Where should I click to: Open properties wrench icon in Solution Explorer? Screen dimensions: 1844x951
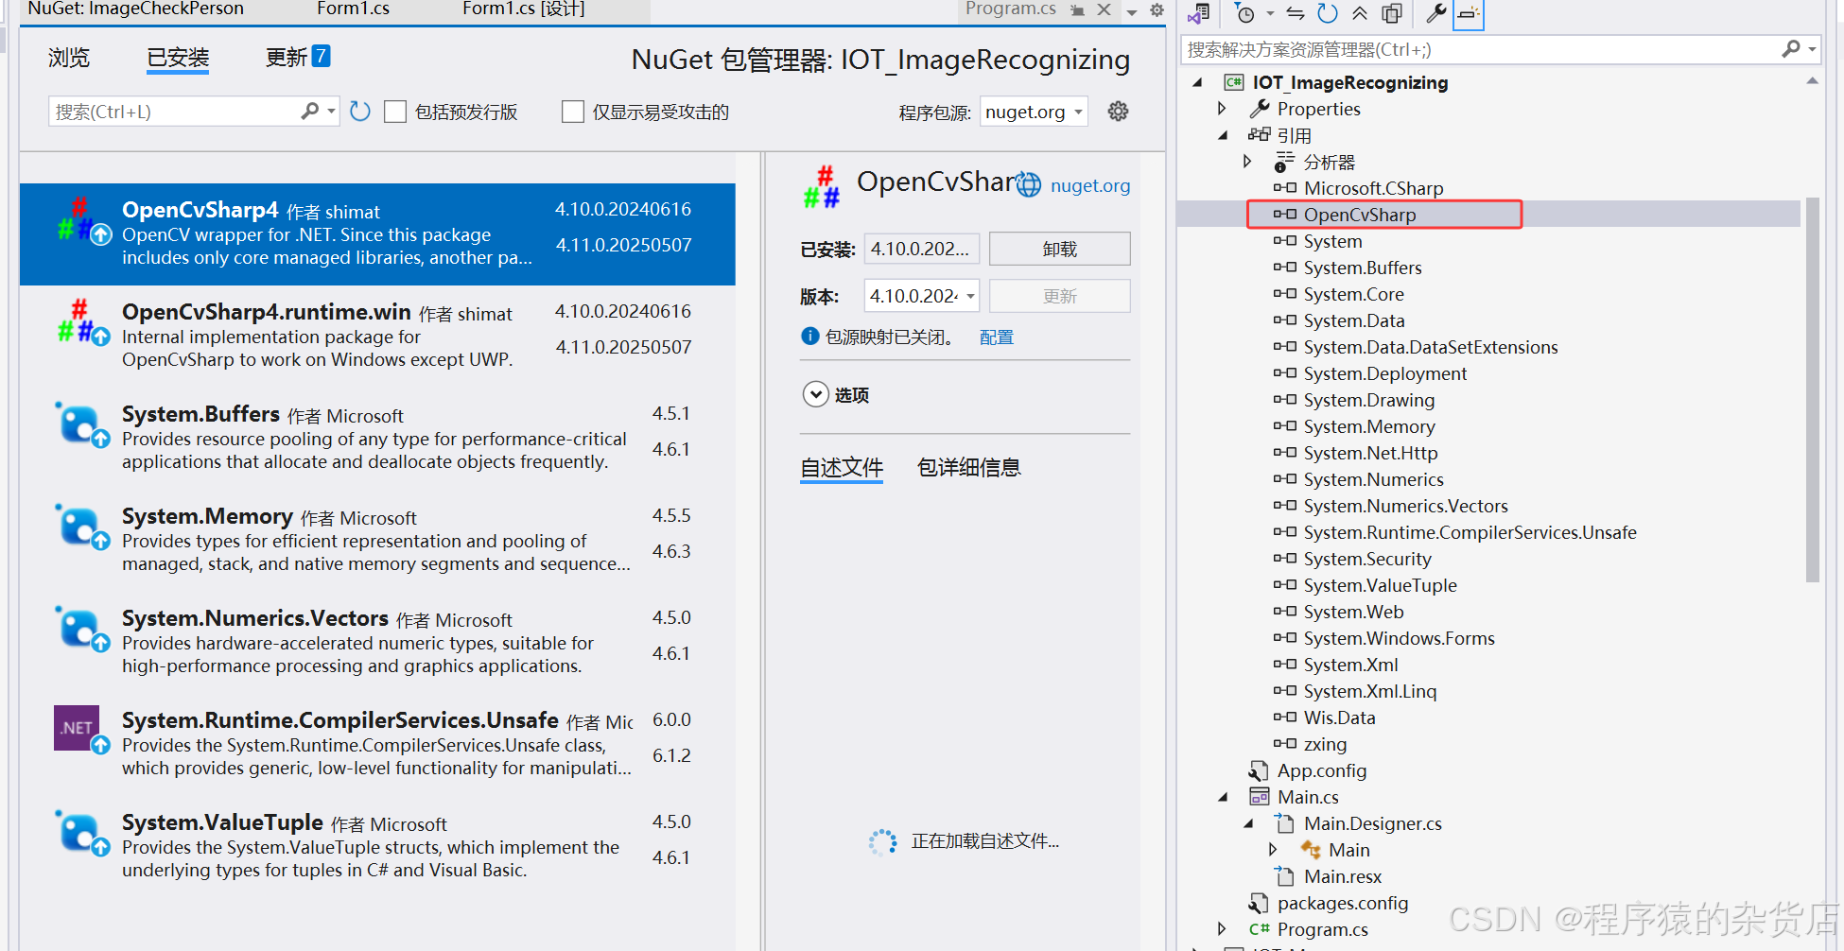coord(1436,13)
